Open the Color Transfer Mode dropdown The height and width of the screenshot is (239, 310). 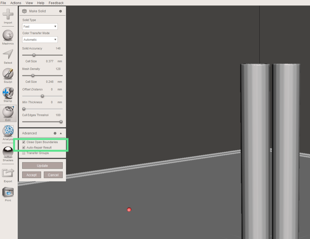tap(40, 40)
